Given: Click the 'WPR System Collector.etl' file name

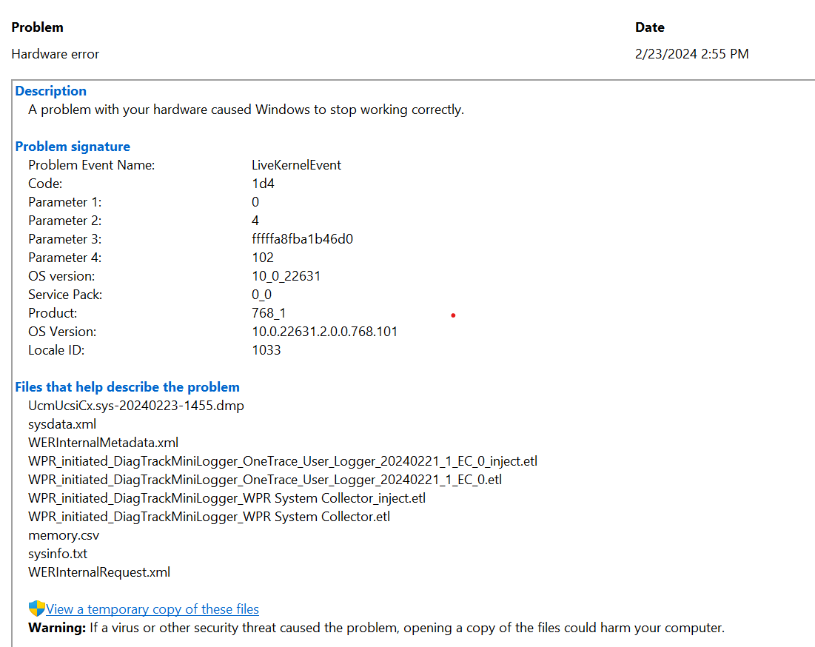Looking at the screenshot, I should pos(209,517).
